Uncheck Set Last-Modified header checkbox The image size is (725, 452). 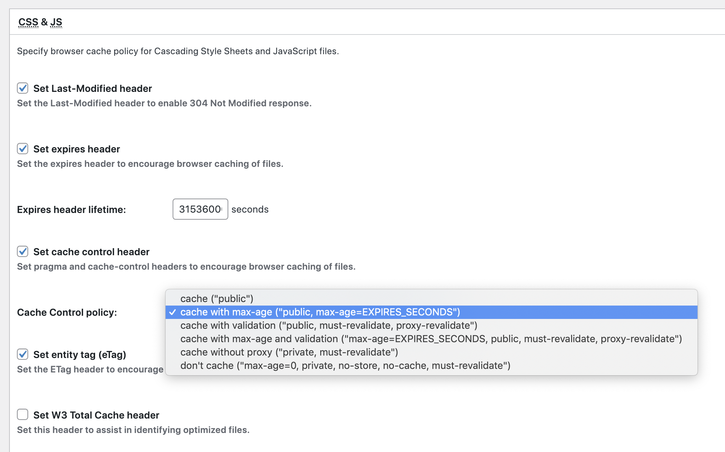tap(23, 88)
